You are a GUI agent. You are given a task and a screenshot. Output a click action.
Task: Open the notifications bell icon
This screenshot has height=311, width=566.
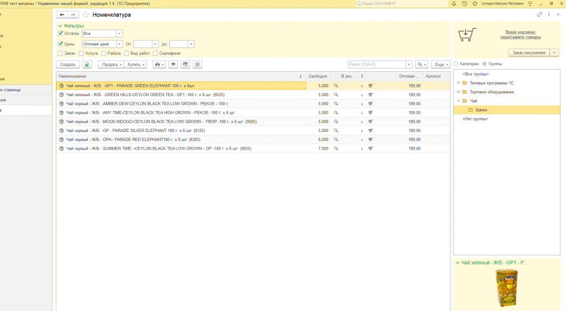pos(454,4)
